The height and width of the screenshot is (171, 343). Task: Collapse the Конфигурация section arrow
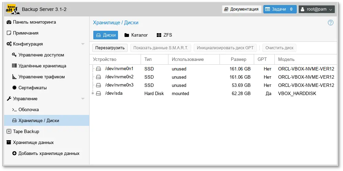tap(83, 44)
